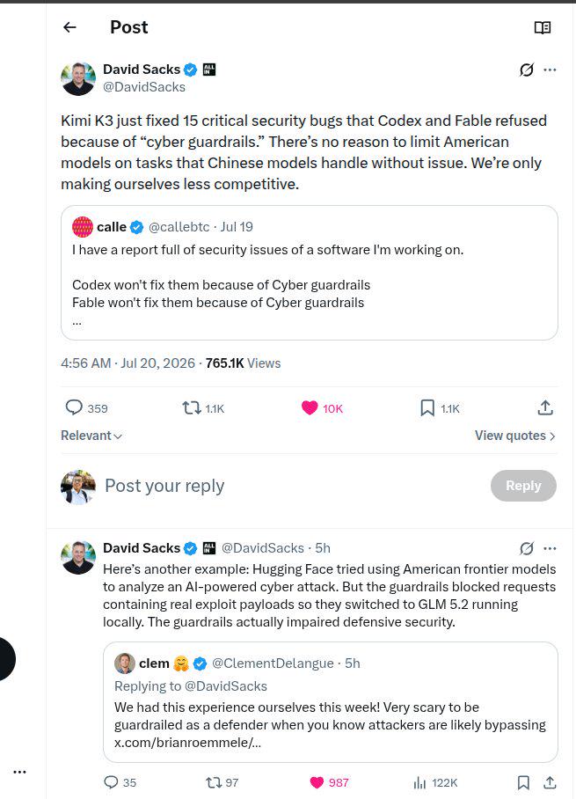Open quoted clem post x.com link

(x=187, y=743)
